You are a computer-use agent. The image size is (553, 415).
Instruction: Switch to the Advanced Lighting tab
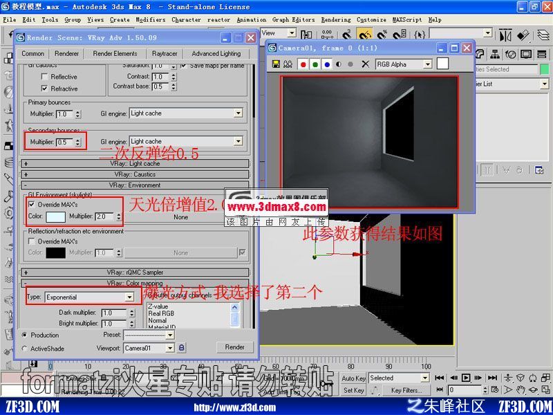pyautogui.click(x=216, y=54)
